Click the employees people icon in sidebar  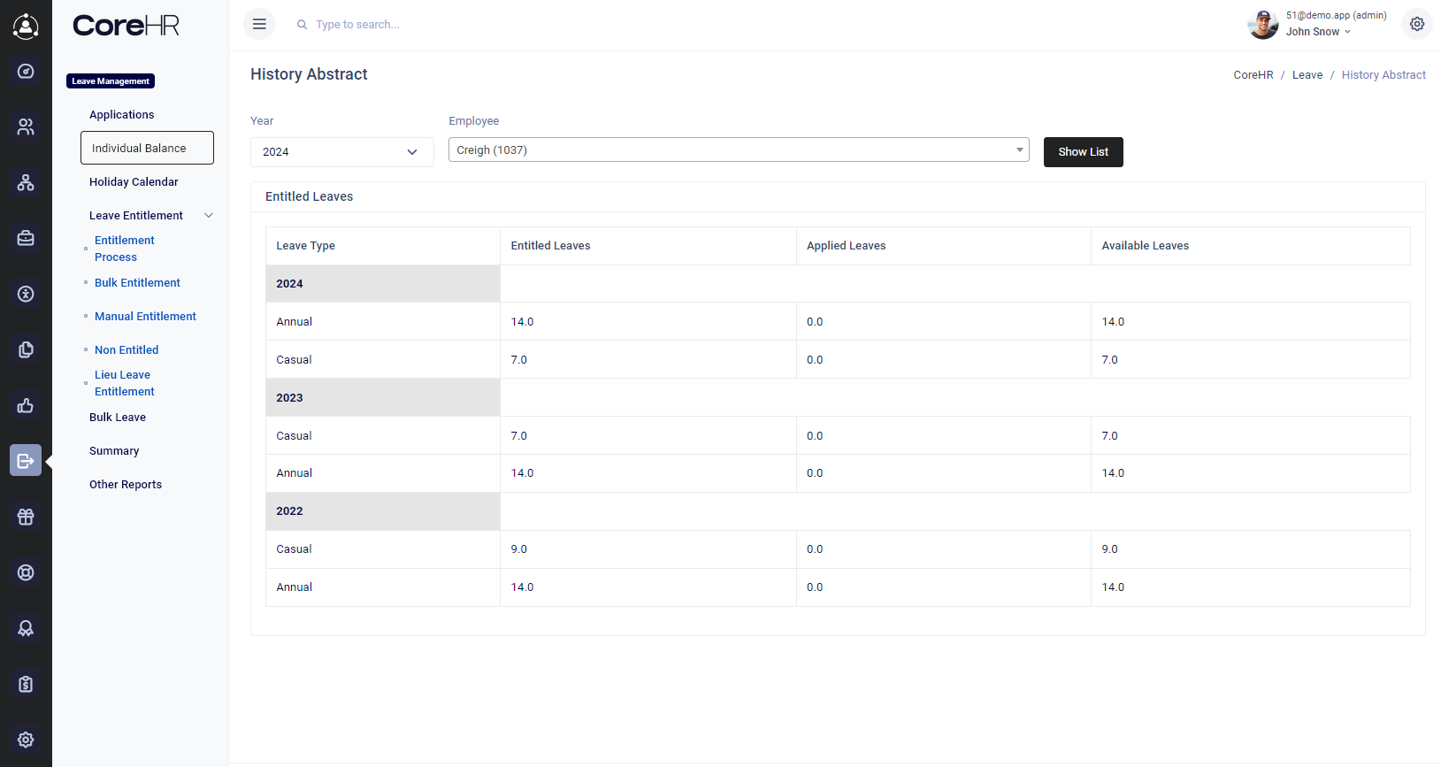26,127
